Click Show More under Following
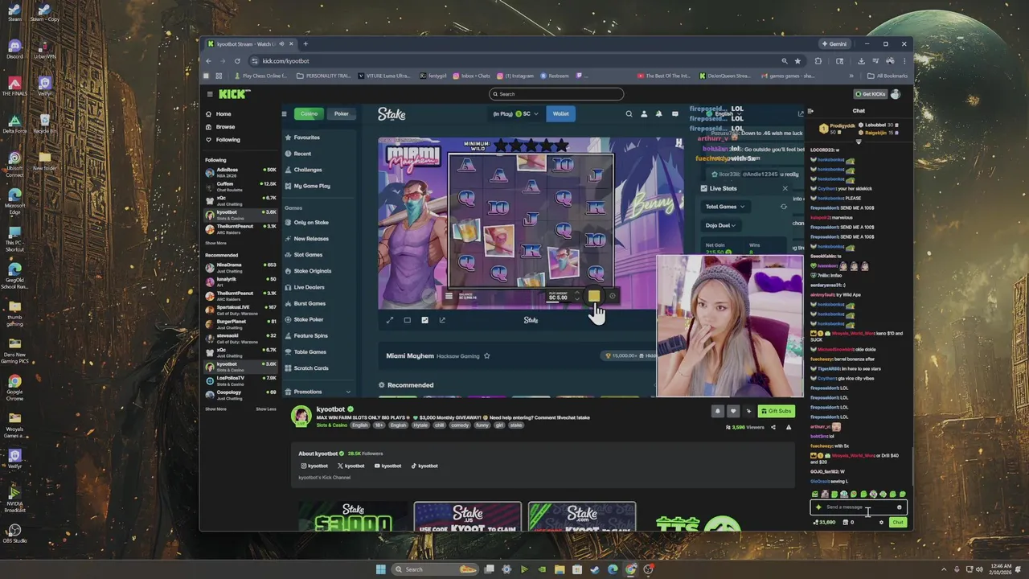The height and width of the screenshot is (579, 1029). (215, 243)
